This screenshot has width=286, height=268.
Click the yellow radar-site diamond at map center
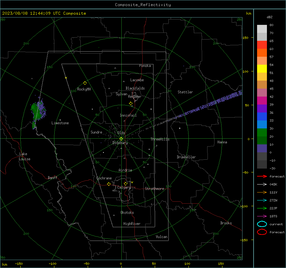[121, 139]
